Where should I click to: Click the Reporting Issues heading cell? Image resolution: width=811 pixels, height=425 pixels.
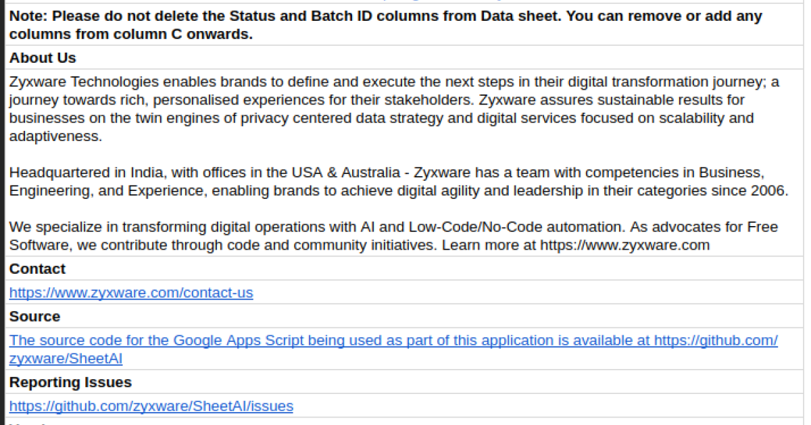[x=70, y=382]
